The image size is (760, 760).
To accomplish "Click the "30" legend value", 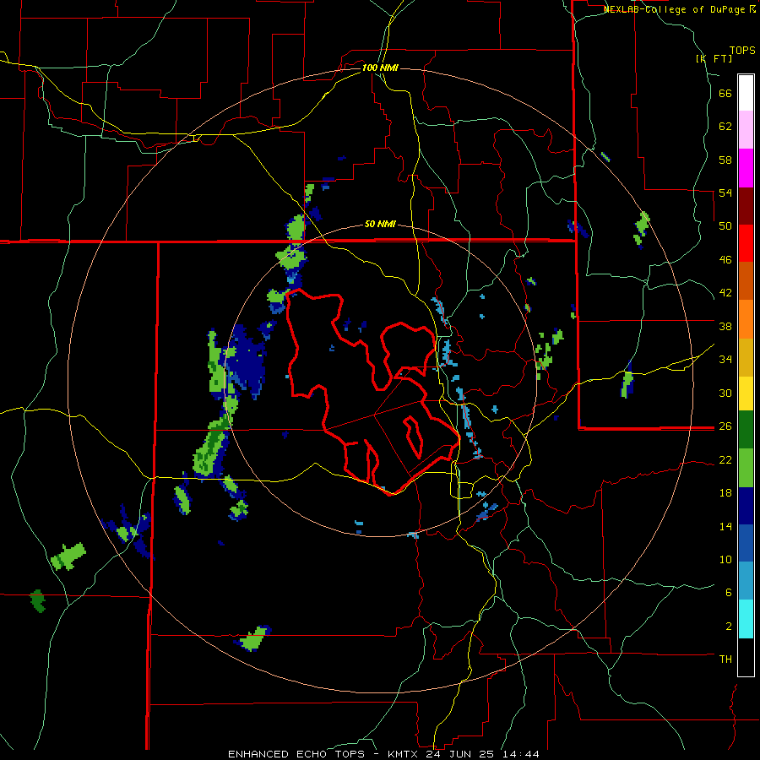I will pyautogui.click(x=725, y=393).
